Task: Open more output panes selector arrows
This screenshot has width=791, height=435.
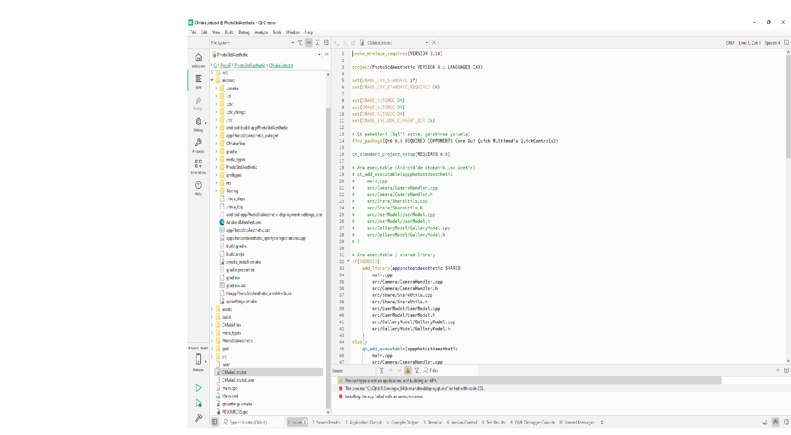Action: pyautogui.click(x=602, y=422)
